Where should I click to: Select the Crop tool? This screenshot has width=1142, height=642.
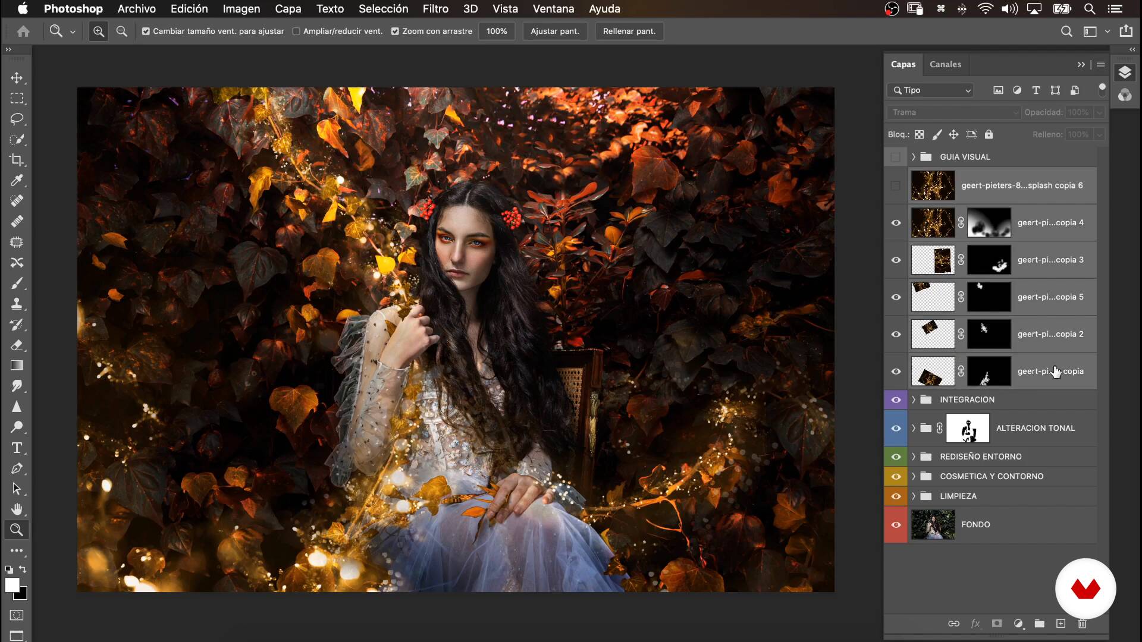point(17,160)
